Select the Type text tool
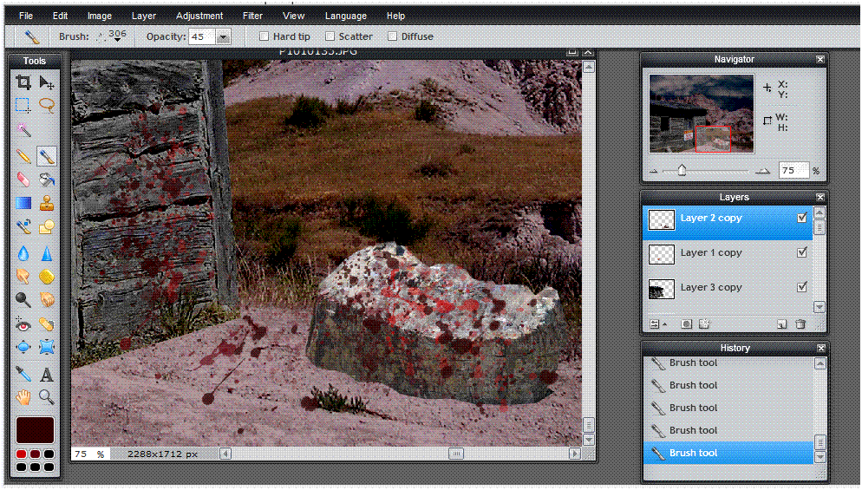 tap(47, 375)
